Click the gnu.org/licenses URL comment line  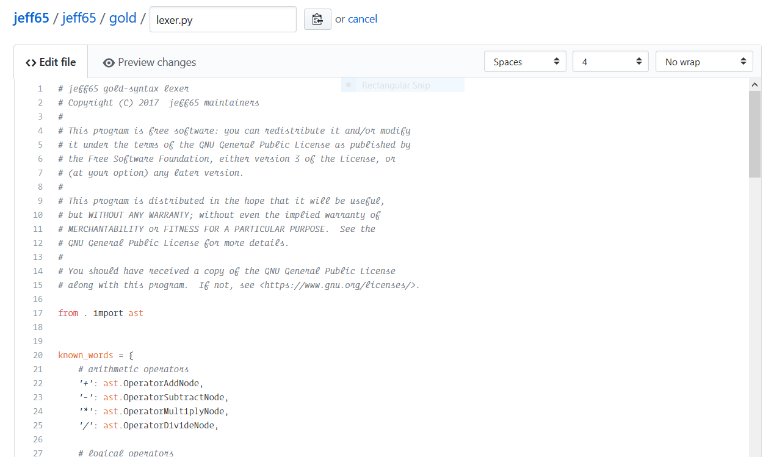[239, 285]
